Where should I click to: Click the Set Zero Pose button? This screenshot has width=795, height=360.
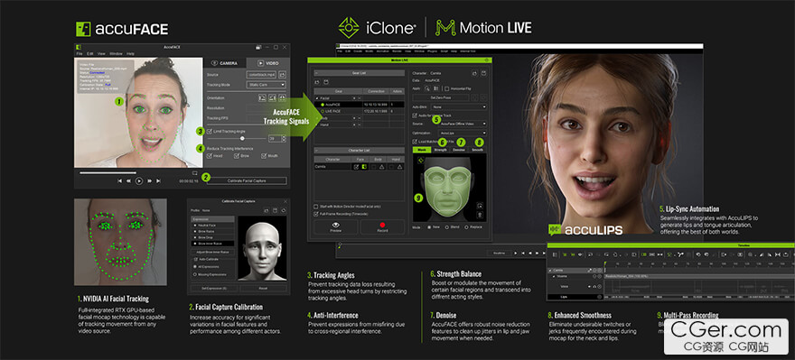pos(441,97)
